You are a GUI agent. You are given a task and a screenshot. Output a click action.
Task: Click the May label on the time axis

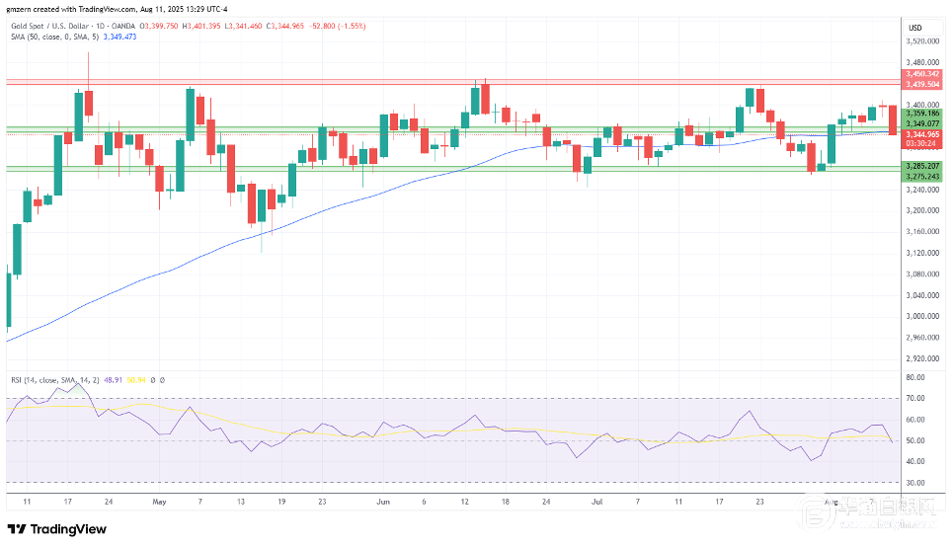point(159,502)
